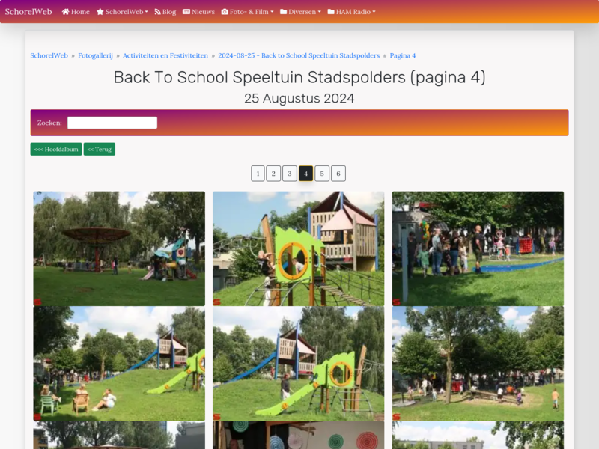The width and height of the screenshot is (599, 449).
Task: Open the photo with colorful paper fan decorations
Action: 298,435
